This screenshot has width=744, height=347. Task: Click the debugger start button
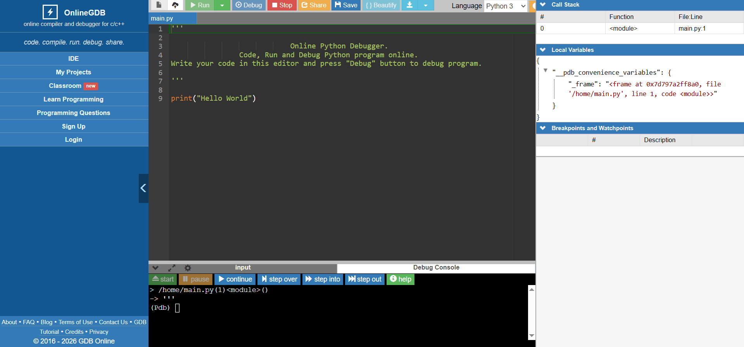[163, 279]
